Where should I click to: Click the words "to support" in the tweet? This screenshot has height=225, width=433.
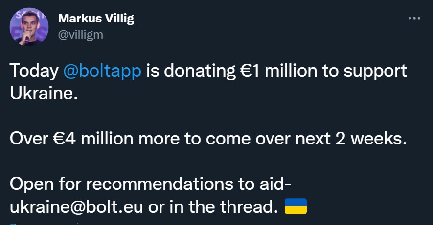[365, 71]
